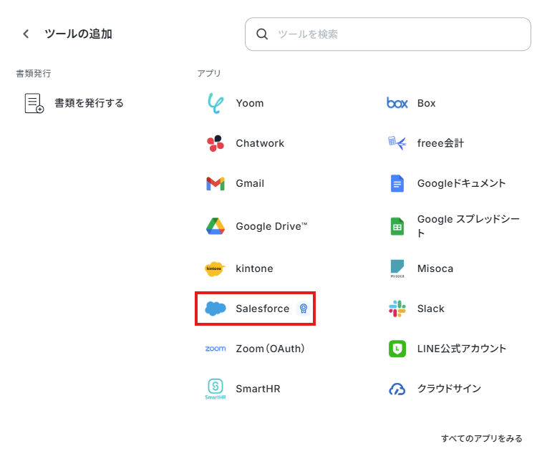Click the Chatwork logo icon
547x466 pixels.
(x=216, y=143)
